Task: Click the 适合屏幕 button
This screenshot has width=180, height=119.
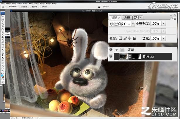Action: coord(34,7)
